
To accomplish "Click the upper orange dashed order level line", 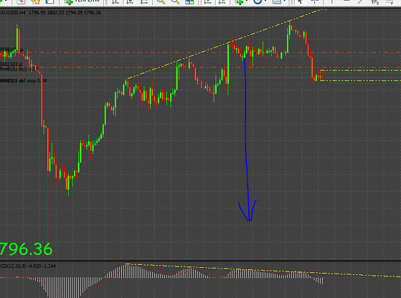I will [x=200, y=53].
